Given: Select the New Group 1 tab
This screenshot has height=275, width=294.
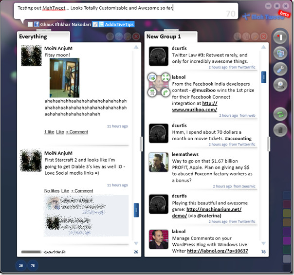Looking at the screenshot, I should pos(164,37).
